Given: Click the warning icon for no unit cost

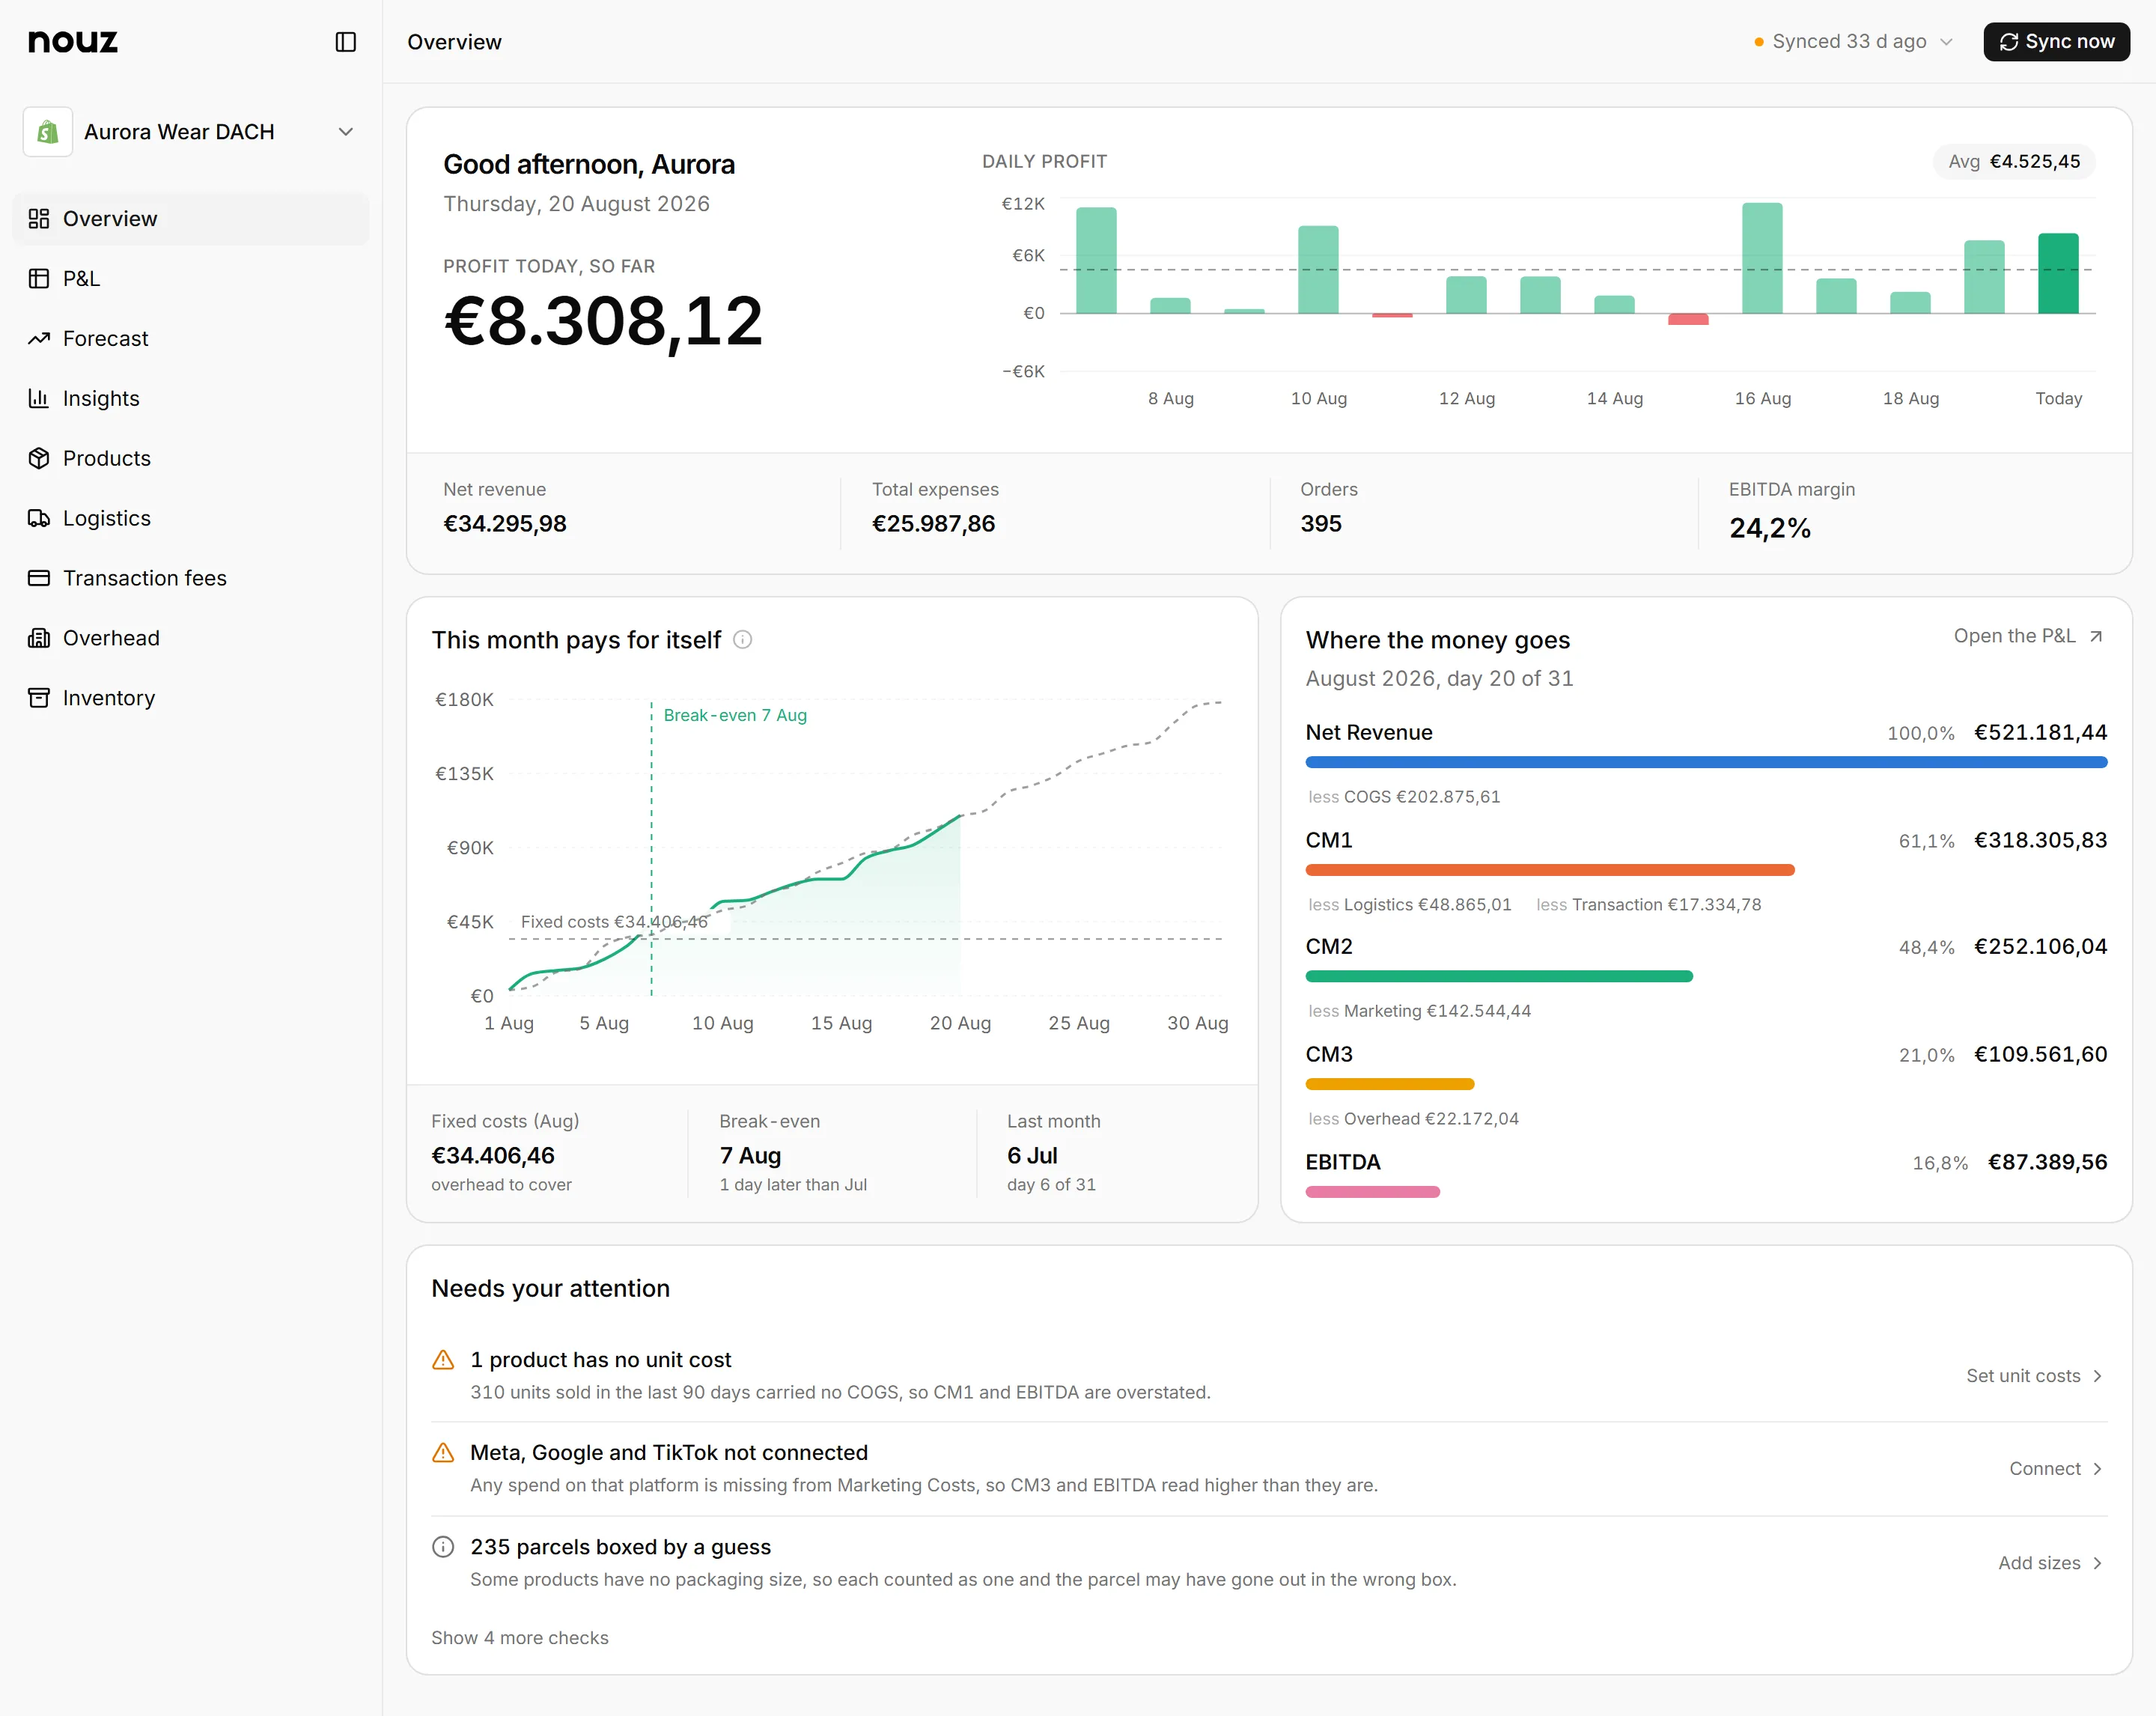Looking at the screenshot, I should click(443, 1360).
